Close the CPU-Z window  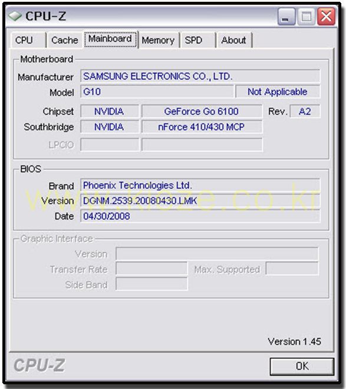326,16
